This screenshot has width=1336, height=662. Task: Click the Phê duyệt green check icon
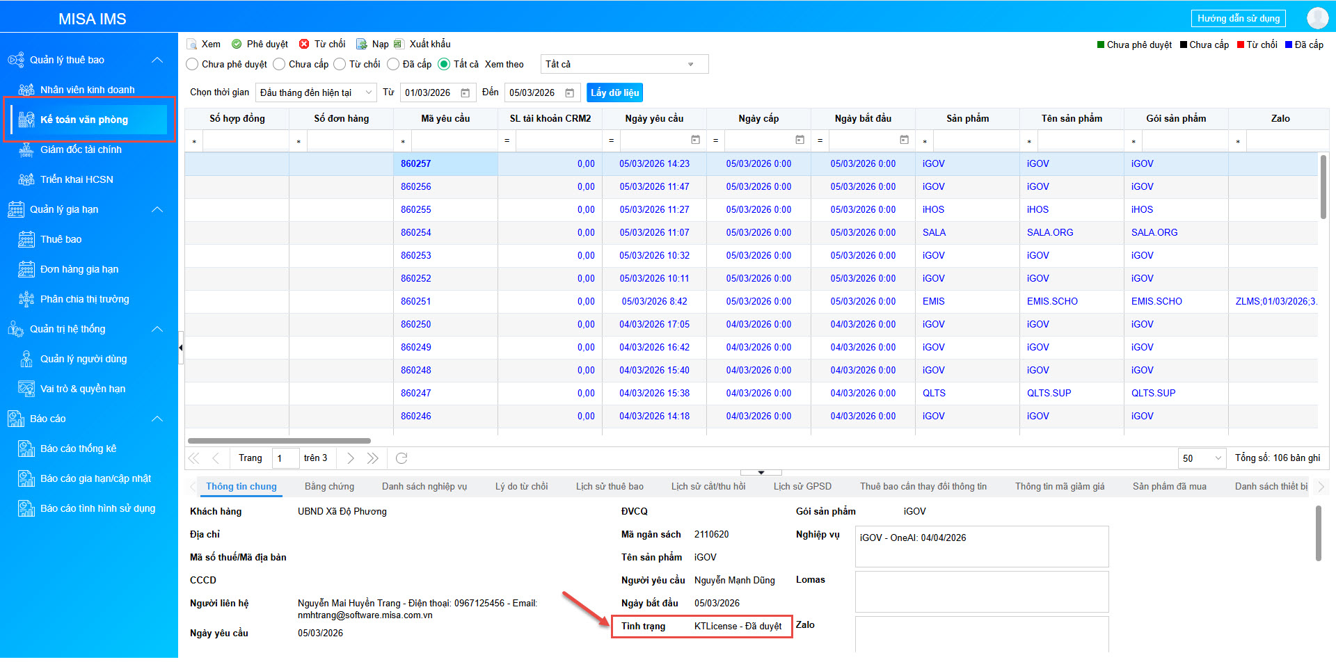(x=237, y=44)
